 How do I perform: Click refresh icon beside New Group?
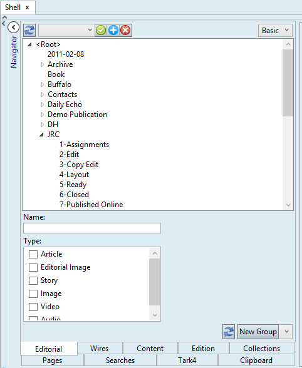(x=229, y=332)
